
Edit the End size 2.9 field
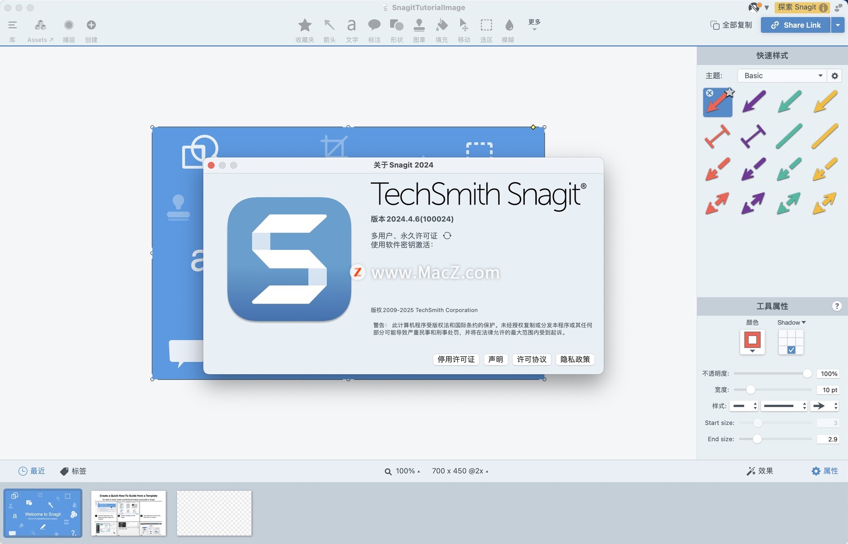(x=828, y=439)
